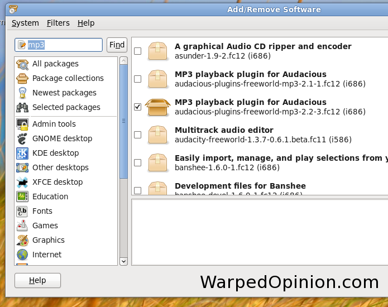388x307 pixels.
Task: Uncheck the audacious-plugins-freeworld-mp3-2.2-3 checkbox
Action: pyautogui.click(x=137, y=107)
